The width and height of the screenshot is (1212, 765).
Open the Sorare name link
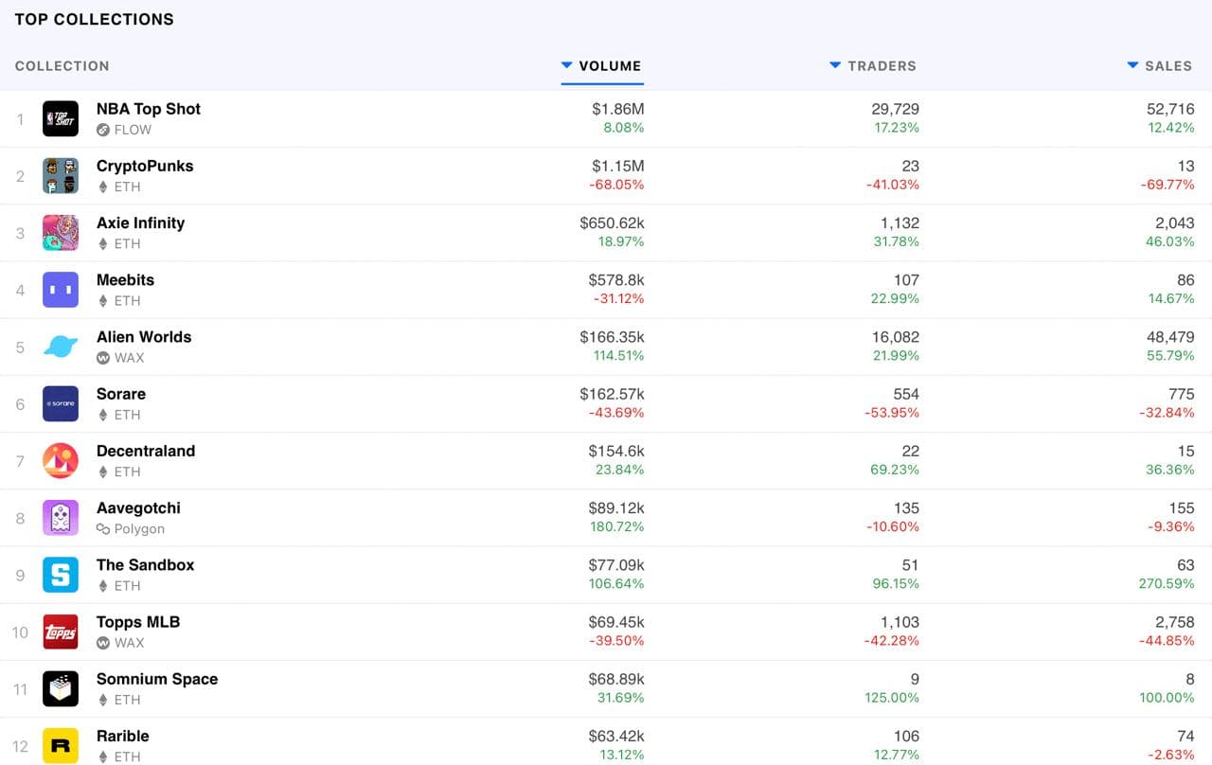pos(121,394)
